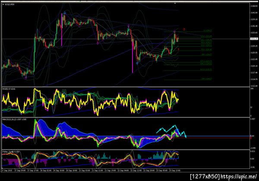
Task: Open the GOLD,M30 chart dropdown triangle
Action: click(3, 4)
